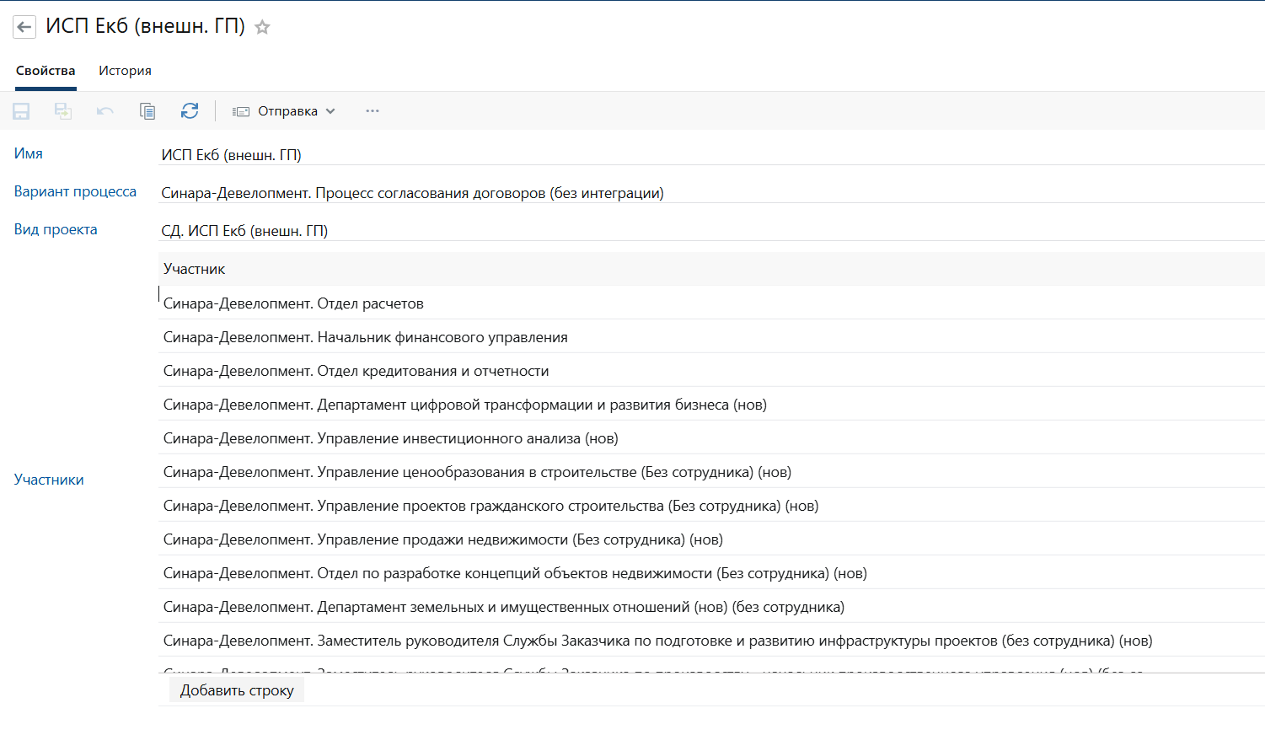Screen dimensions: 1265x735
Task: Click the Save icon in toolbar
Action: [21, 111]
